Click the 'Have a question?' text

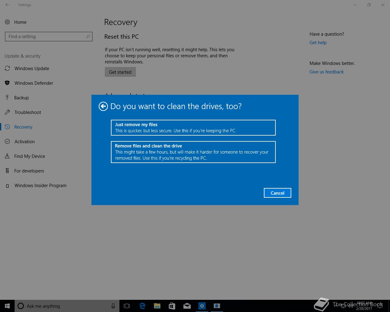pos(327,34)
